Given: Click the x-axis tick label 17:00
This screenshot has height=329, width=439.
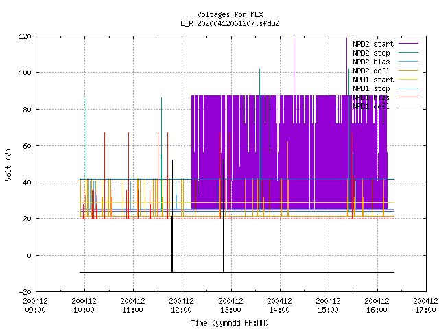Looking at the screenshot, I should (425, 310).
